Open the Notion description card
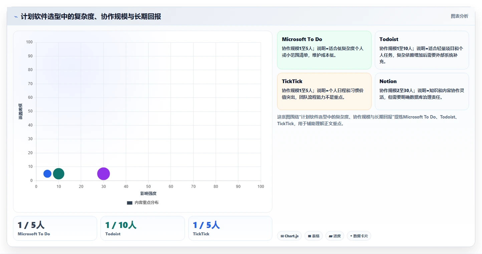482x254 pixels. pos(422,91)
